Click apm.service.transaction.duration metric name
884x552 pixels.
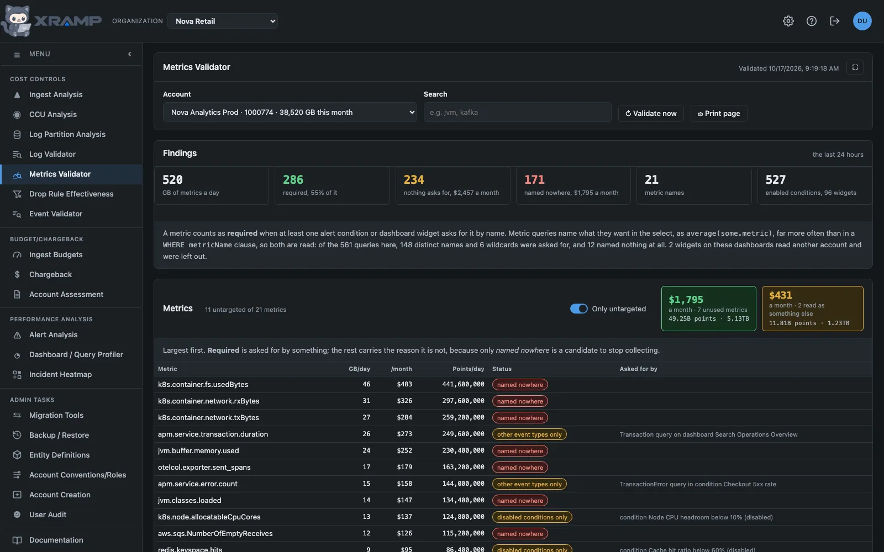[213, 434]
